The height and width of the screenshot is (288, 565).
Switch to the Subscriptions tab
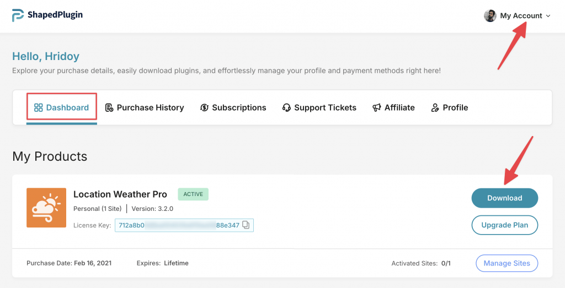click(233, 107)
